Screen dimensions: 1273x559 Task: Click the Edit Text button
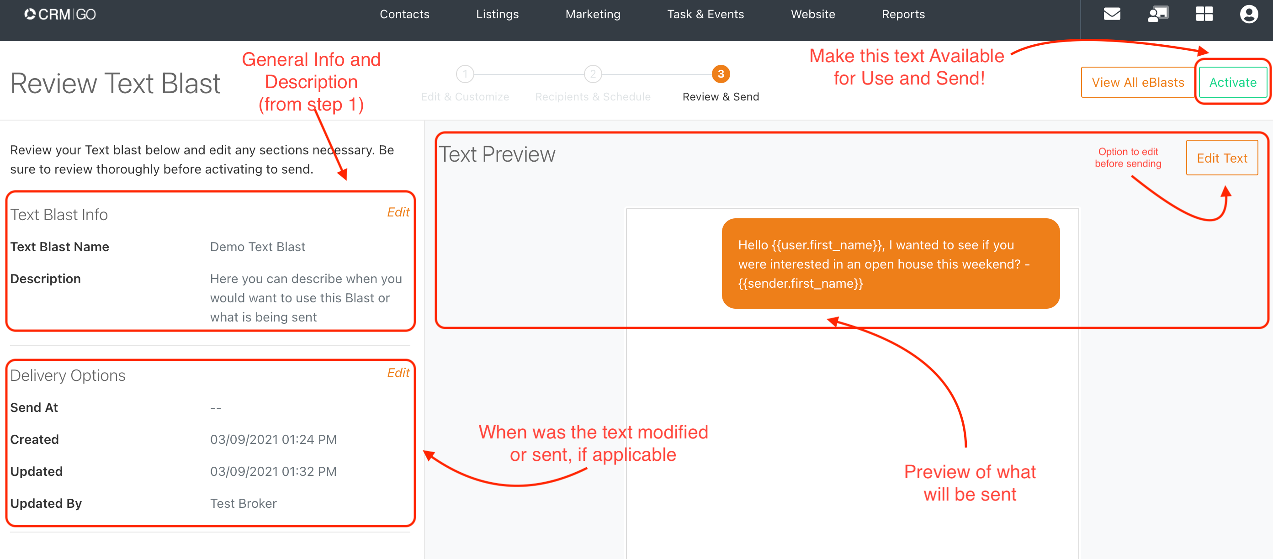(1222, 158)
